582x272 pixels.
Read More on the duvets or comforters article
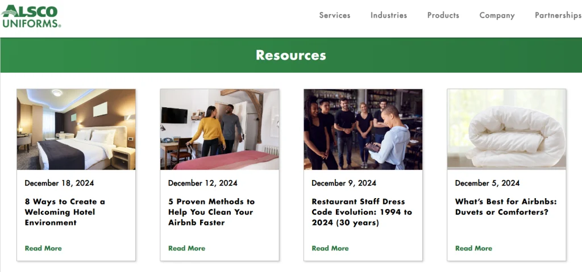click(473, 248)
